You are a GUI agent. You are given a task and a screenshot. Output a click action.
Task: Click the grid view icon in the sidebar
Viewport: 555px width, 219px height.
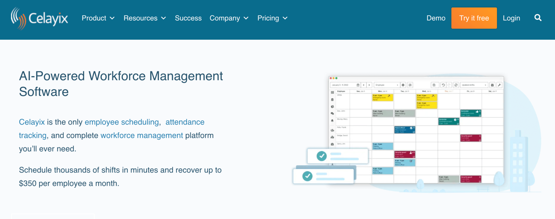332,92
